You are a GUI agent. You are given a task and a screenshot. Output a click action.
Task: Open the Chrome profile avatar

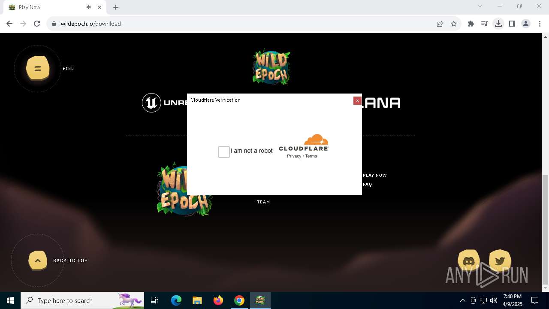[526, 24]
